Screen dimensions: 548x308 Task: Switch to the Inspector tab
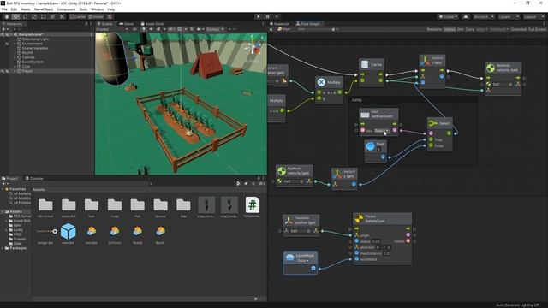pyautogui.click(x=279, y=24)
